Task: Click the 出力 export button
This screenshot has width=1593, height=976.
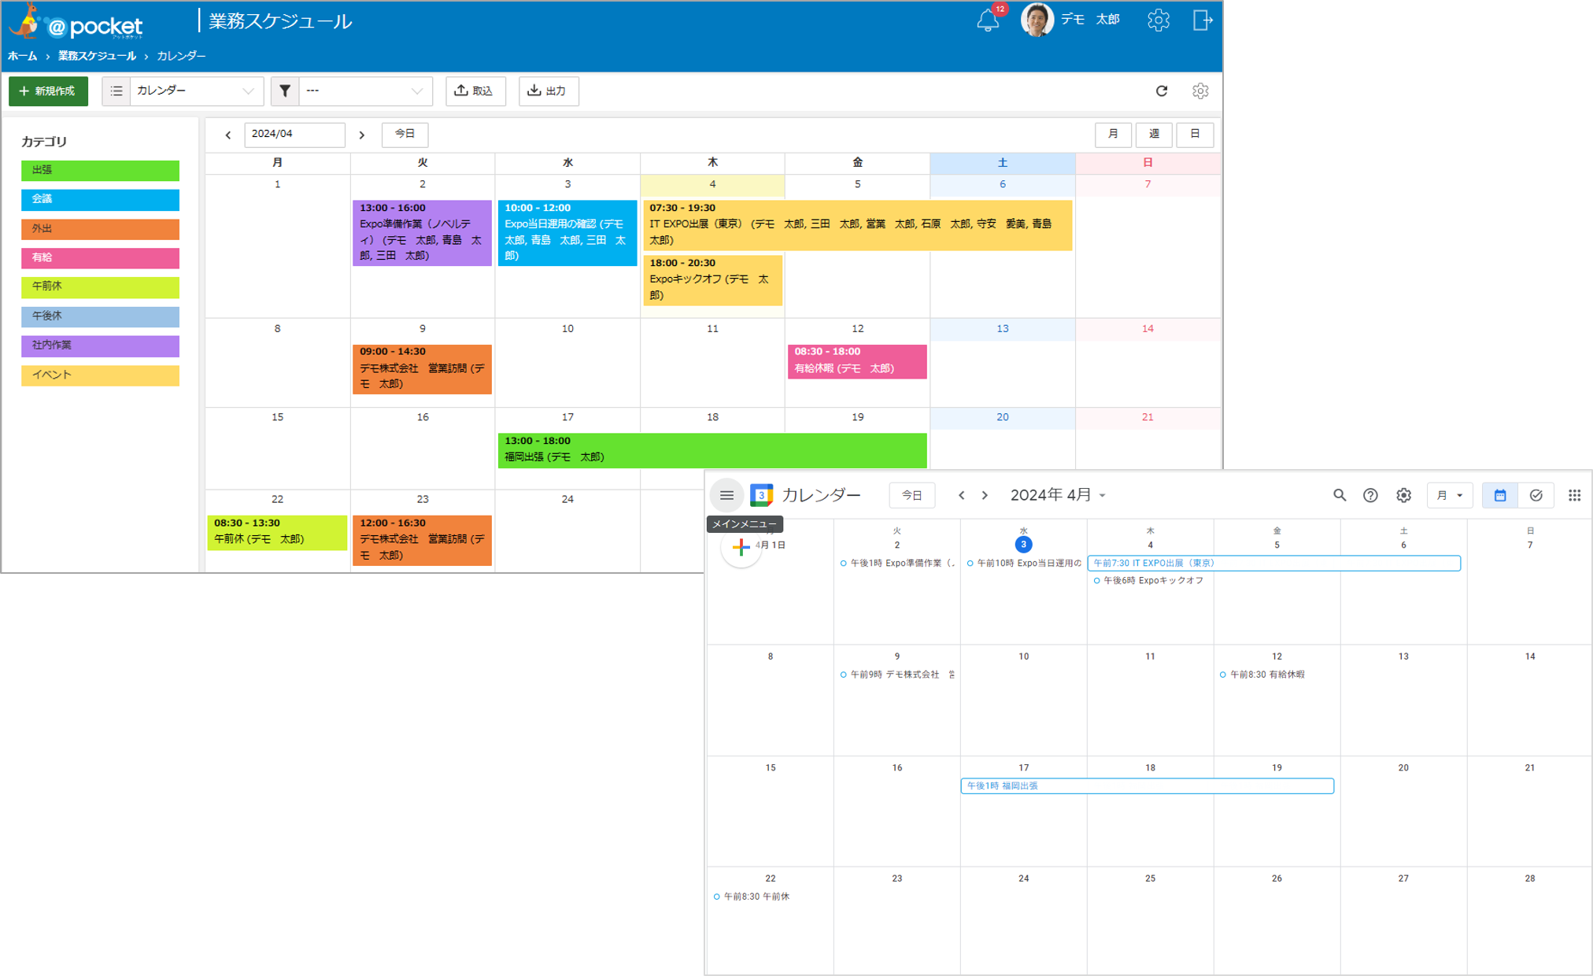Action: 549,91
